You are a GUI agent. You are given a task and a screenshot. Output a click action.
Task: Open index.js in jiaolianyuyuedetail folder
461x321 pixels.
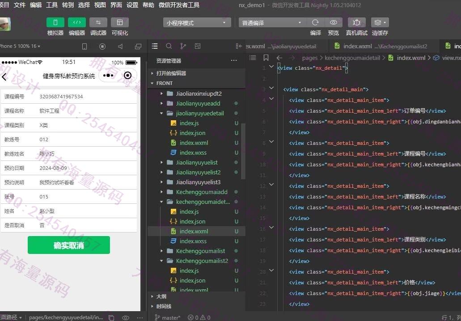point(189,123)
